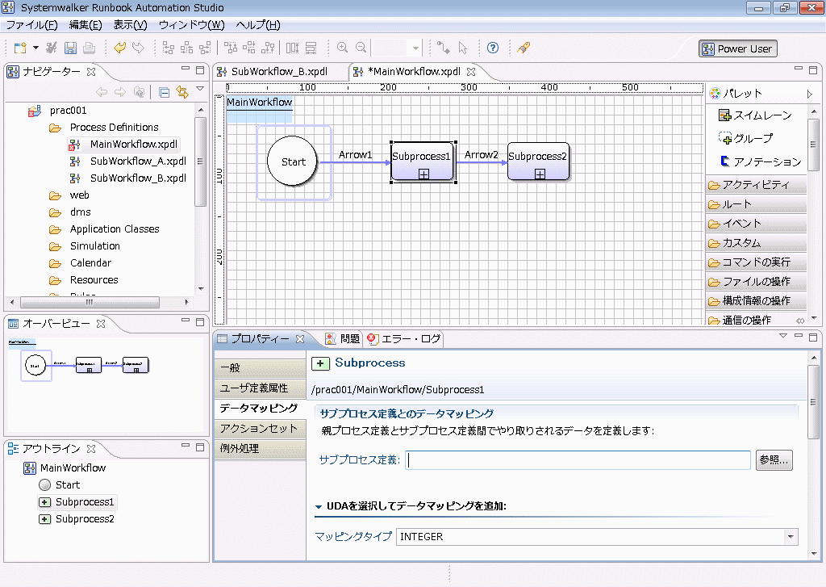Expand the ファイルの操作 palette drawer
Screen dimensions: 826x587
click(756, 281)
